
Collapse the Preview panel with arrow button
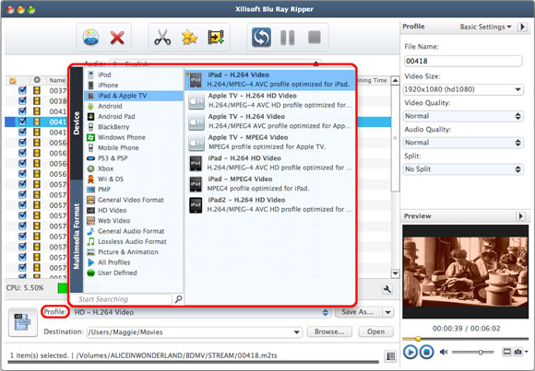(520, 216)
